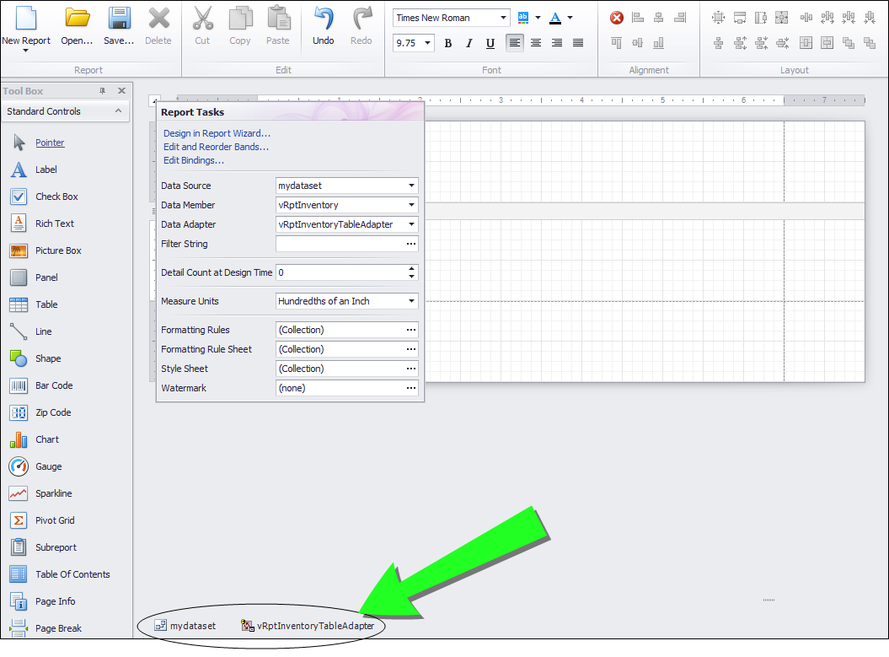Send the control to back

pos(869,43)
